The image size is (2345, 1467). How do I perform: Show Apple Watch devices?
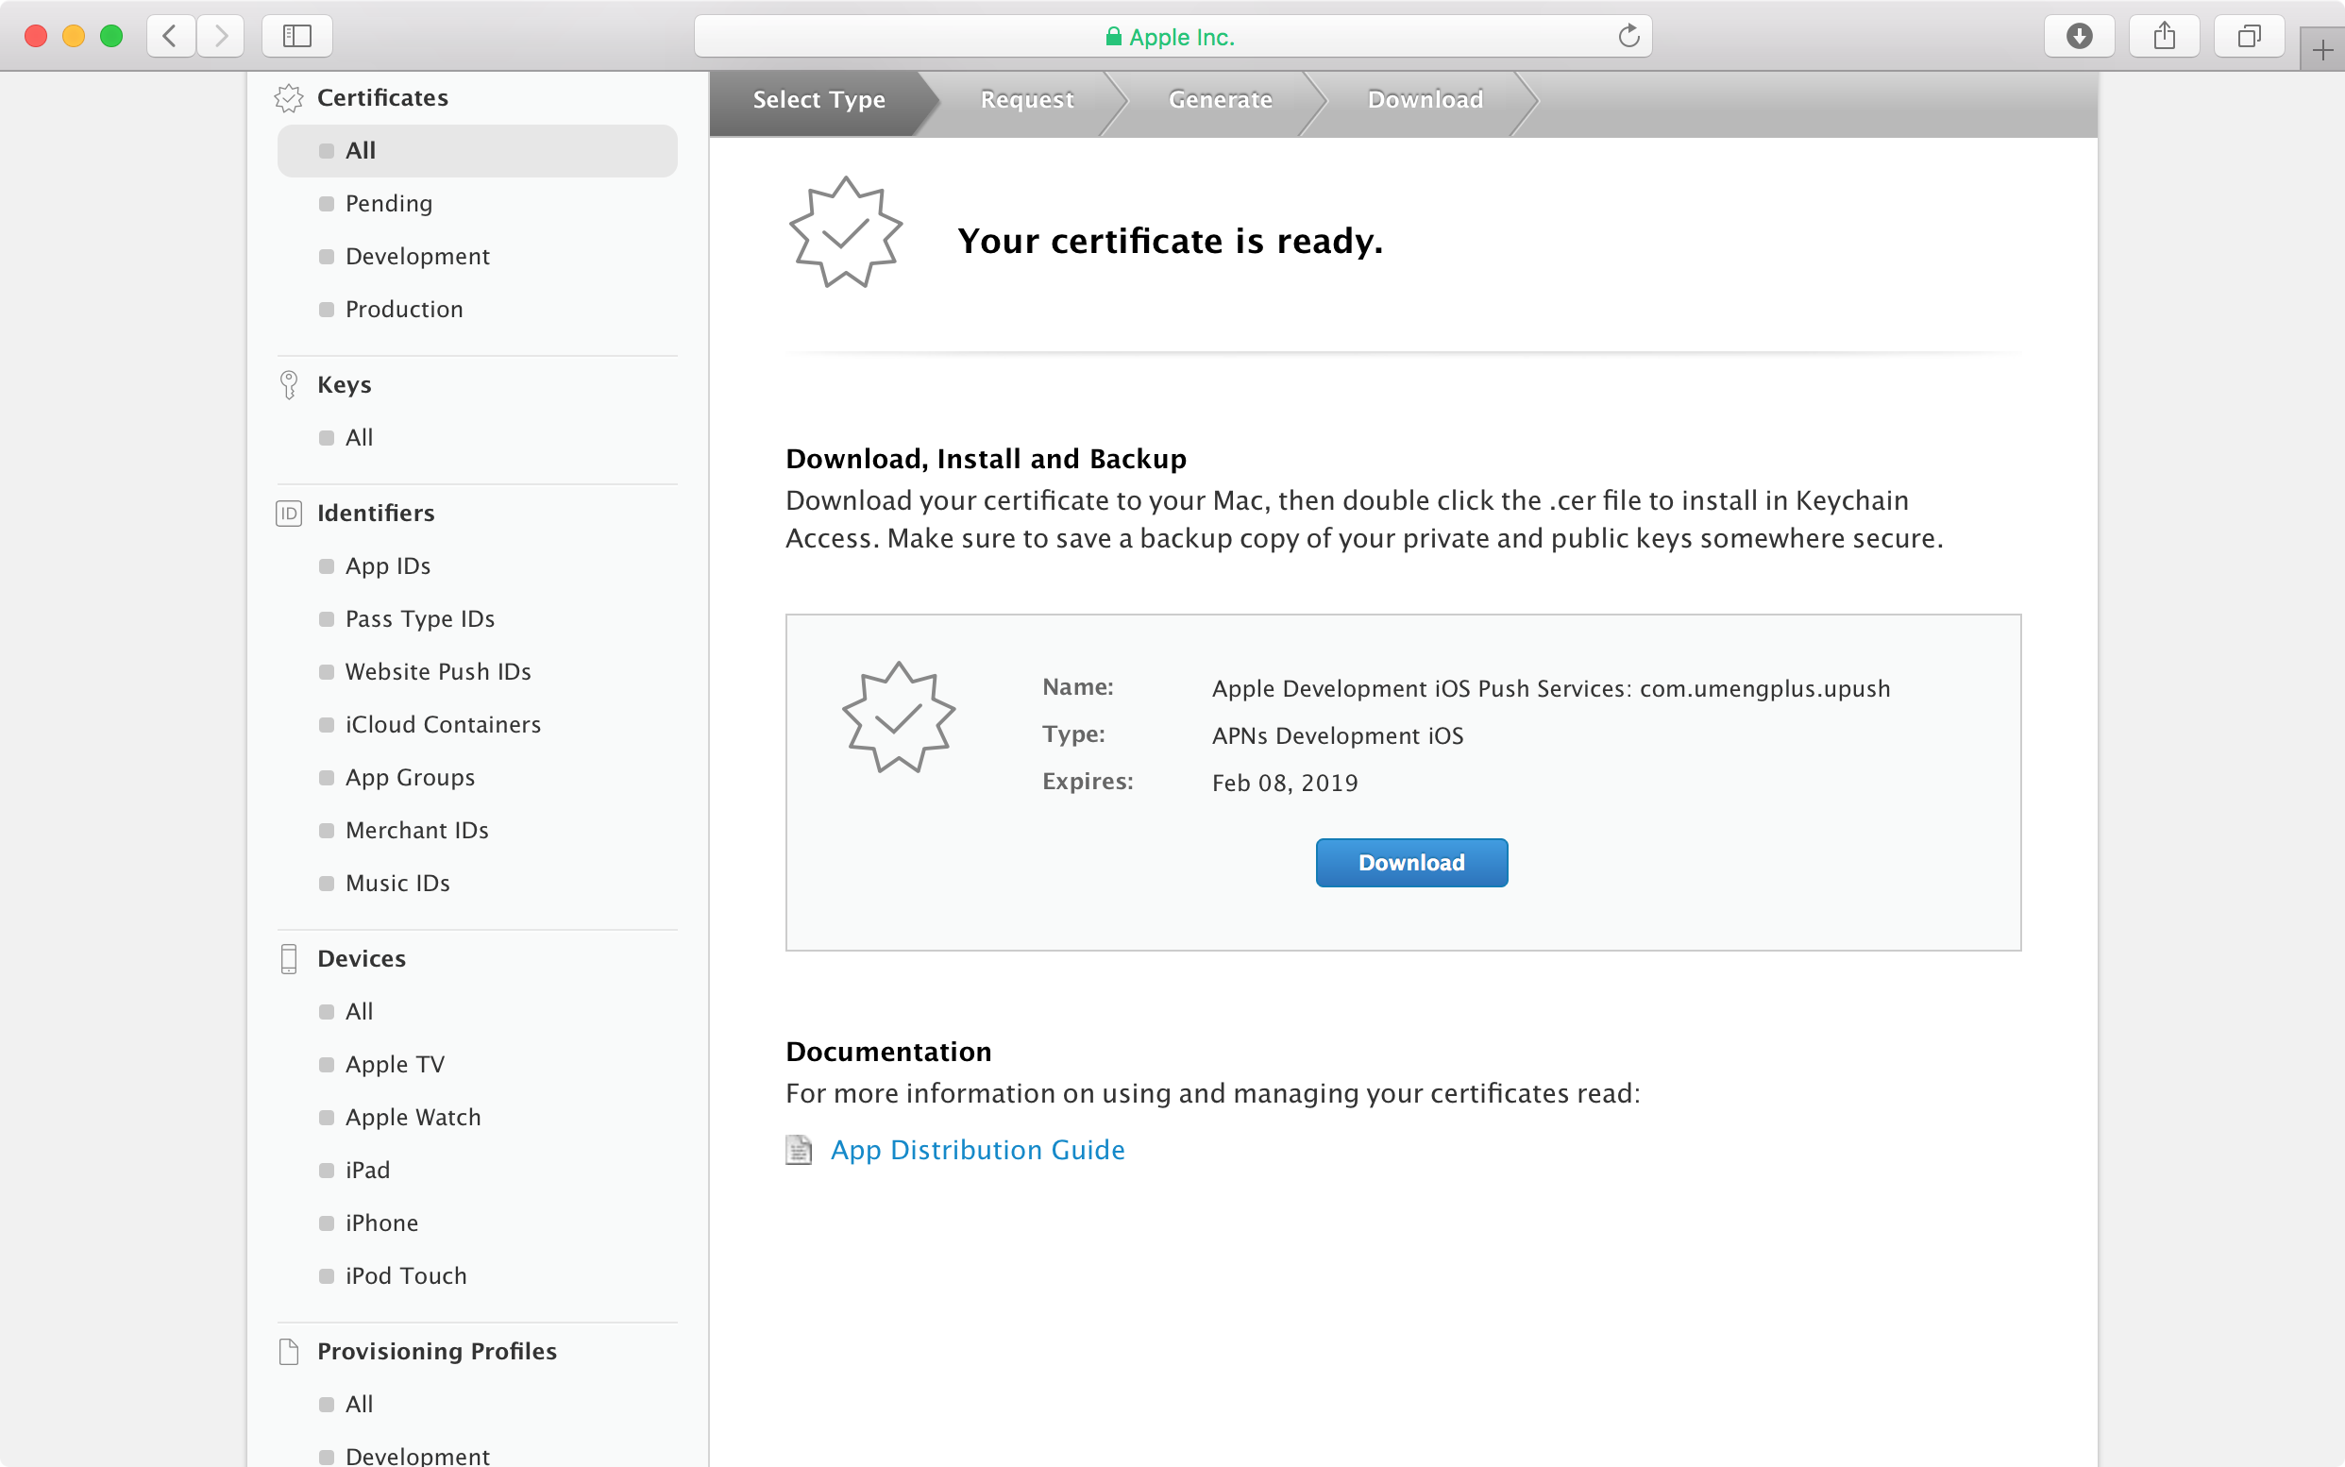click(413, 1118)
